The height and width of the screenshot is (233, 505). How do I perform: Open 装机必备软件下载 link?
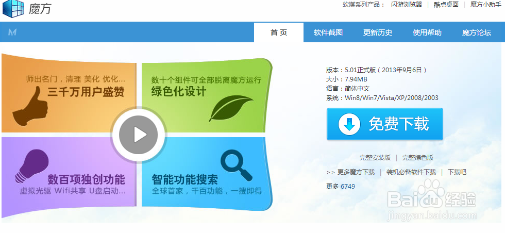pos(411,172)
